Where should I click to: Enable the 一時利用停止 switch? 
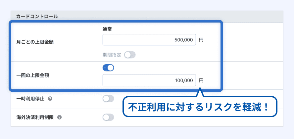108,99
